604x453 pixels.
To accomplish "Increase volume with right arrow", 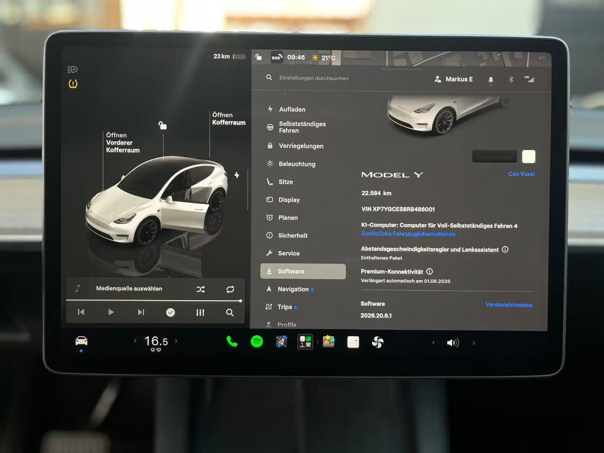I will click(x=474, y=343).
